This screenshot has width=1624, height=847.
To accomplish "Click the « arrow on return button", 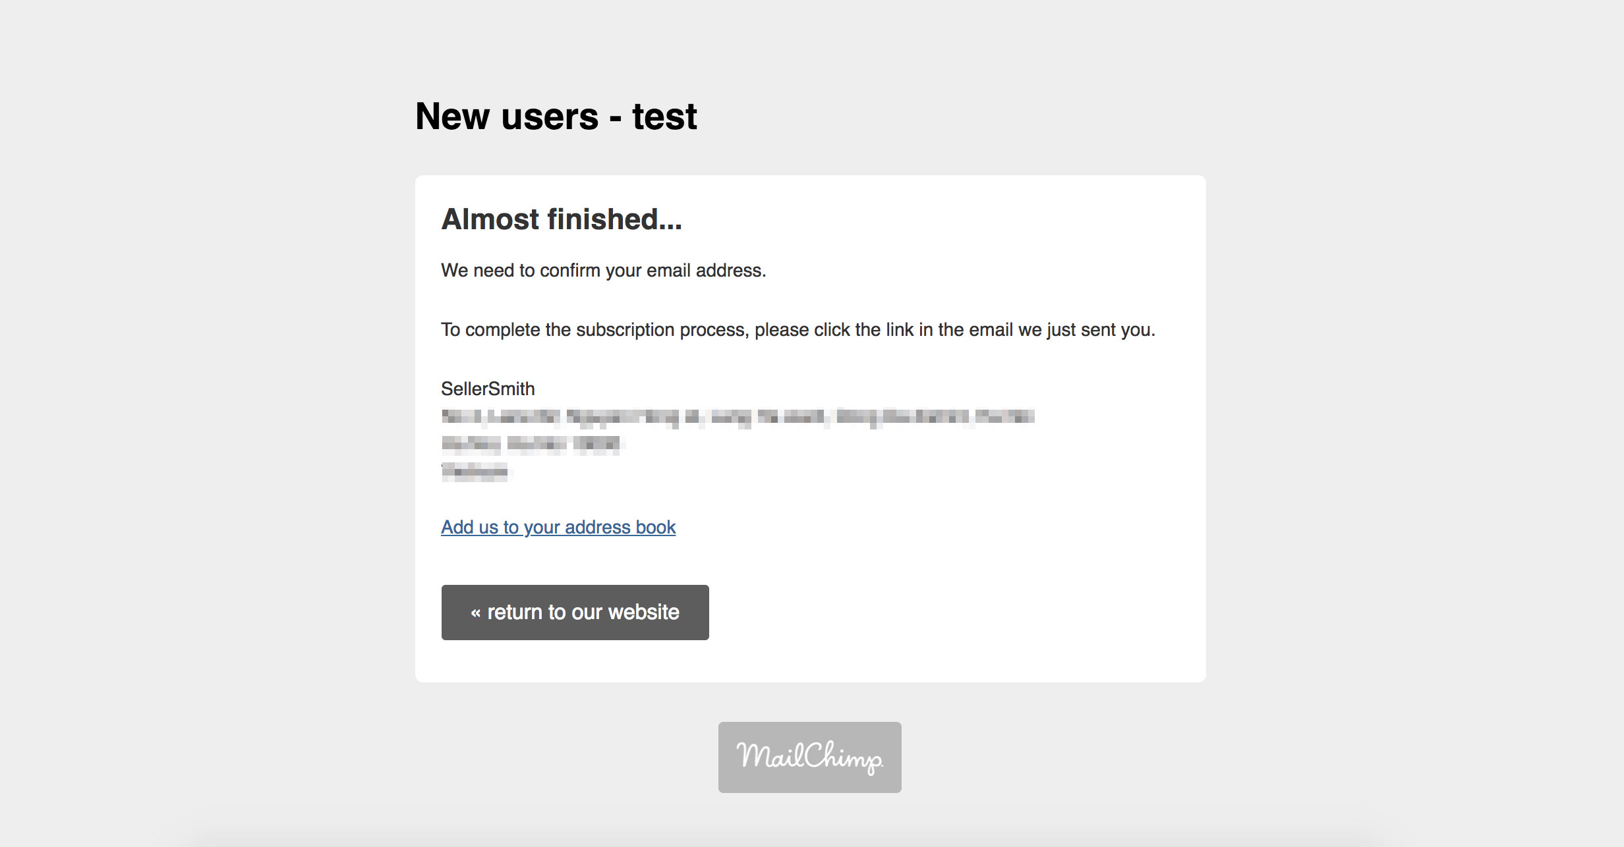I will 476,613.
